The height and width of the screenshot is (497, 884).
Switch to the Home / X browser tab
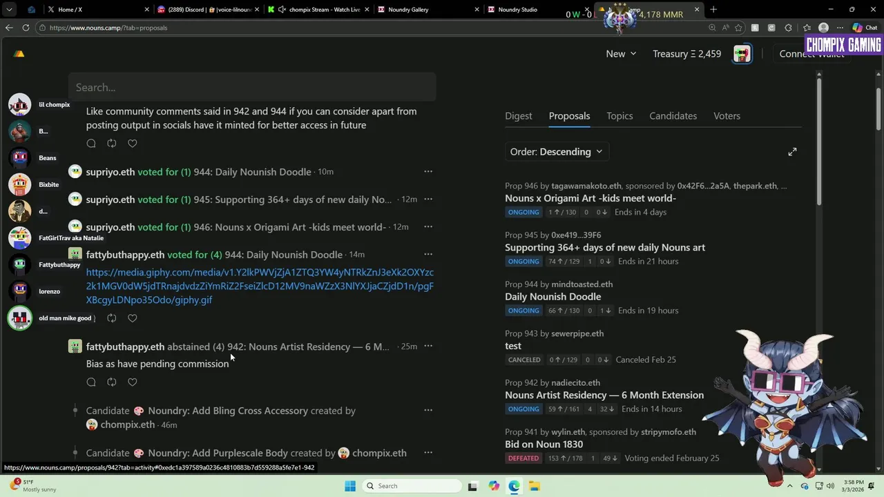[97, 10]
